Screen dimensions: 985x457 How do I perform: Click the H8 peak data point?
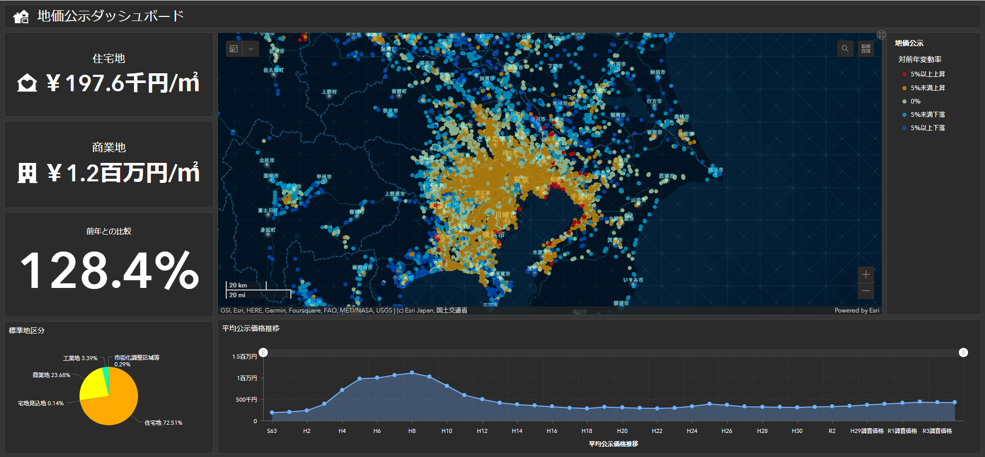412,373
